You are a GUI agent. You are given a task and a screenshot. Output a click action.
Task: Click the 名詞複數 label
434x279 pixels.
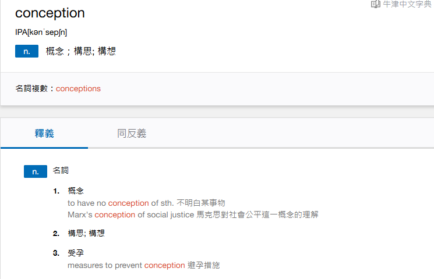pos(31,89)
